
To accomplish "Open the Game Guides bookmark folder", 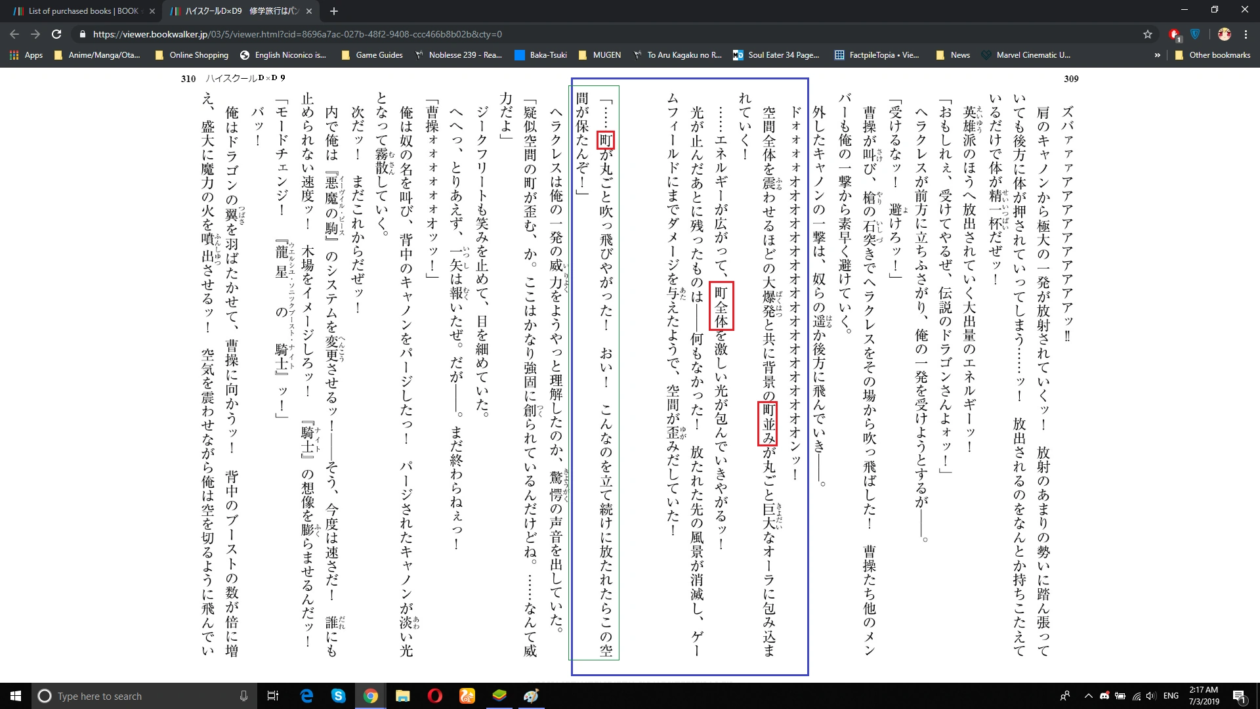I will pyautogui.click(x=372, y=55).
